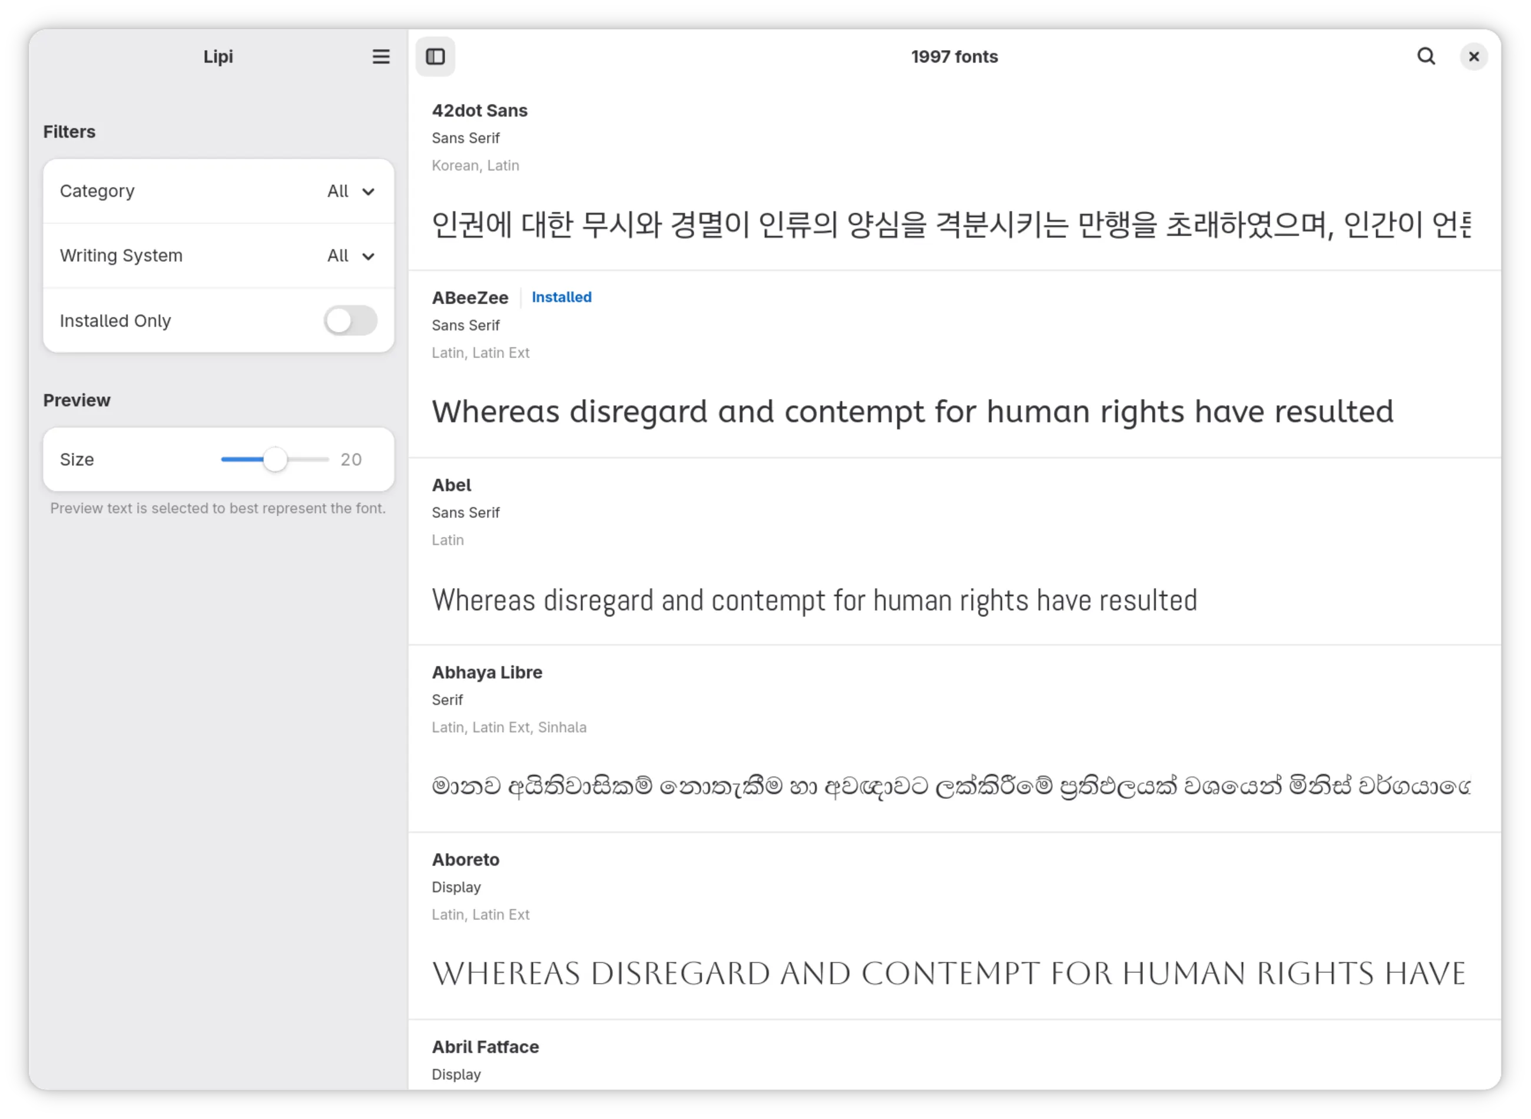The height and width of the screenshot is (1119, 1531).
Task: Click the Lipi app title
Action: pos(218,57)
